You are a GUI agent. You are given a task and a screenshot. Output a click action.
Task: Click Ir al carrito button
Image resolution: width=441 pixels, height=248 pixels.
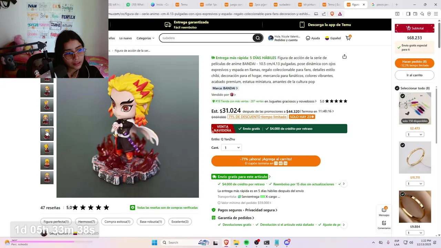[x=414, y=75]
